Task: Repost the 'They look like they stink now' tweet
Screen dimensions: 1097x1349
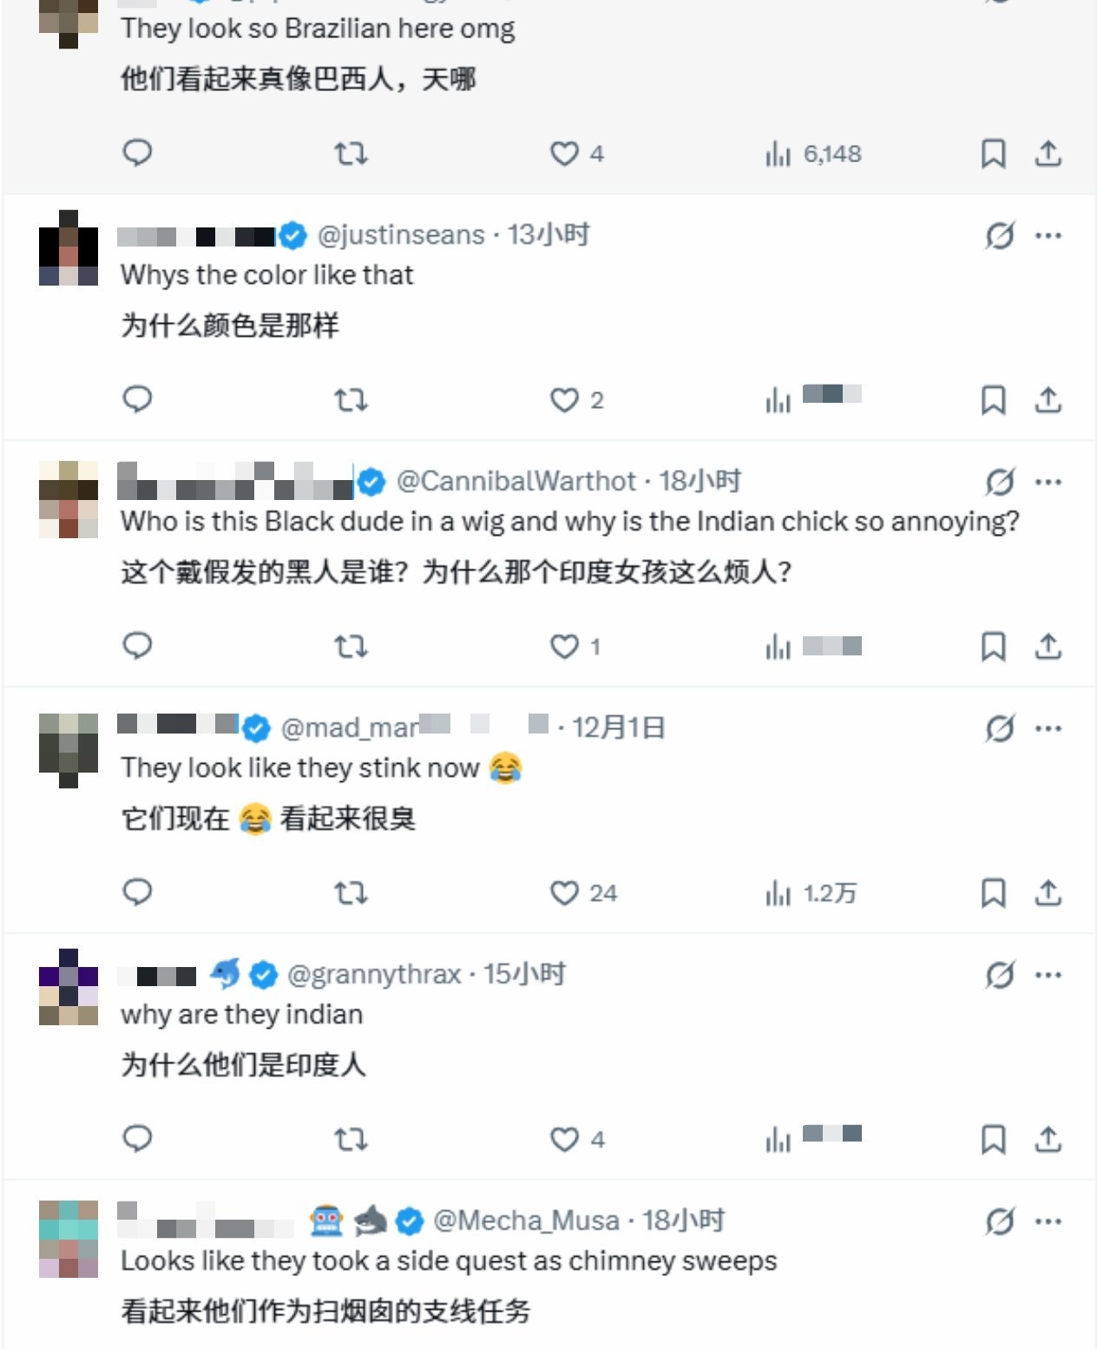Action: [351, 892]
